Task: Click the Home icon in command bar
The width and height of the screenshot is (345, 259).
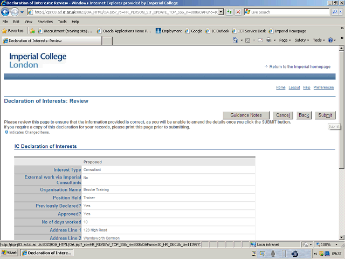Action: click(x=236, y=40)
